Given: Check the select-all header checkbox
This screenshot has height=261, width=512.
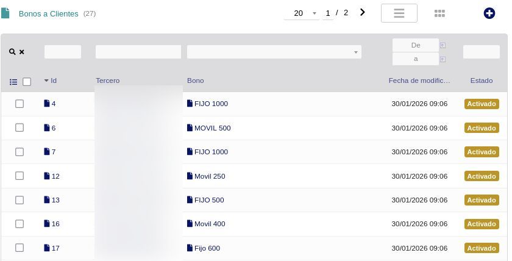Looking at the screenshot, I should (x=27, y=81).
